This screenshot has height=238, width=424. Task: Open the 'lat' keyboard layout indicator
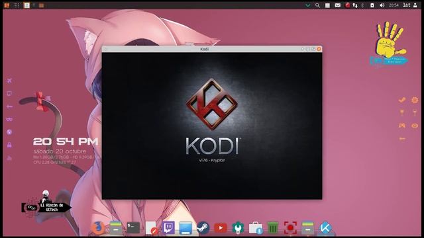click(406, 5)
